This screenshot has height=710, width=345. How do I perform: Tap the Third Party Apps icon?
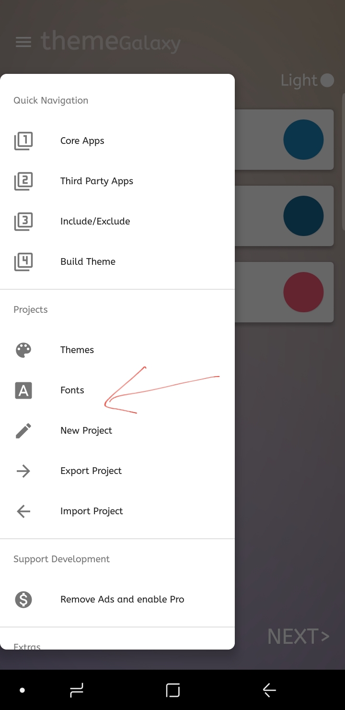23,181
